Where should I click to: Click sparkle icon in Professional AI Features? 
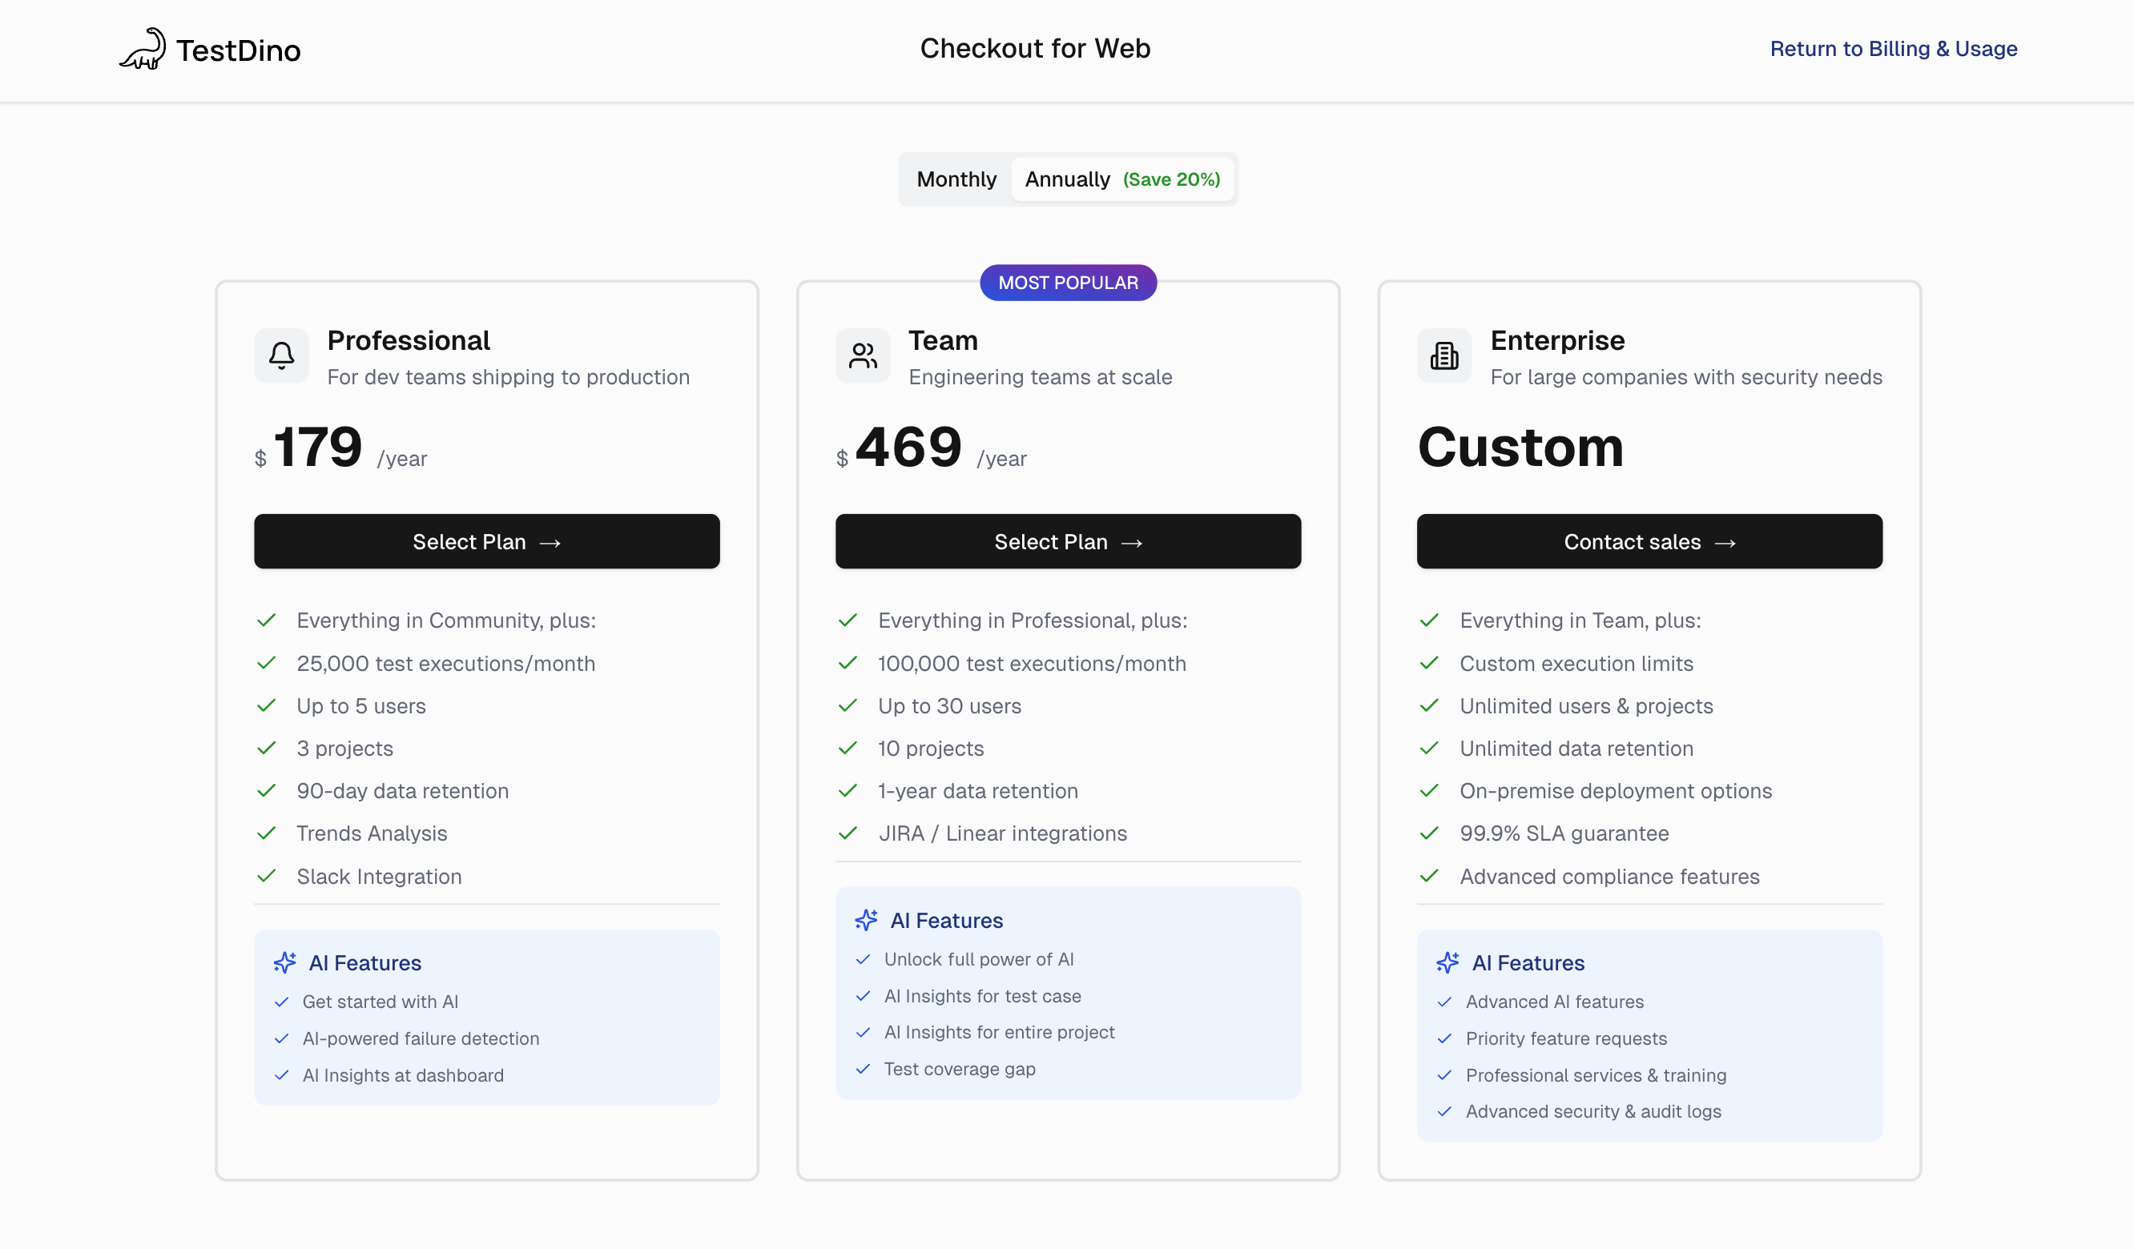pos(284,963)
